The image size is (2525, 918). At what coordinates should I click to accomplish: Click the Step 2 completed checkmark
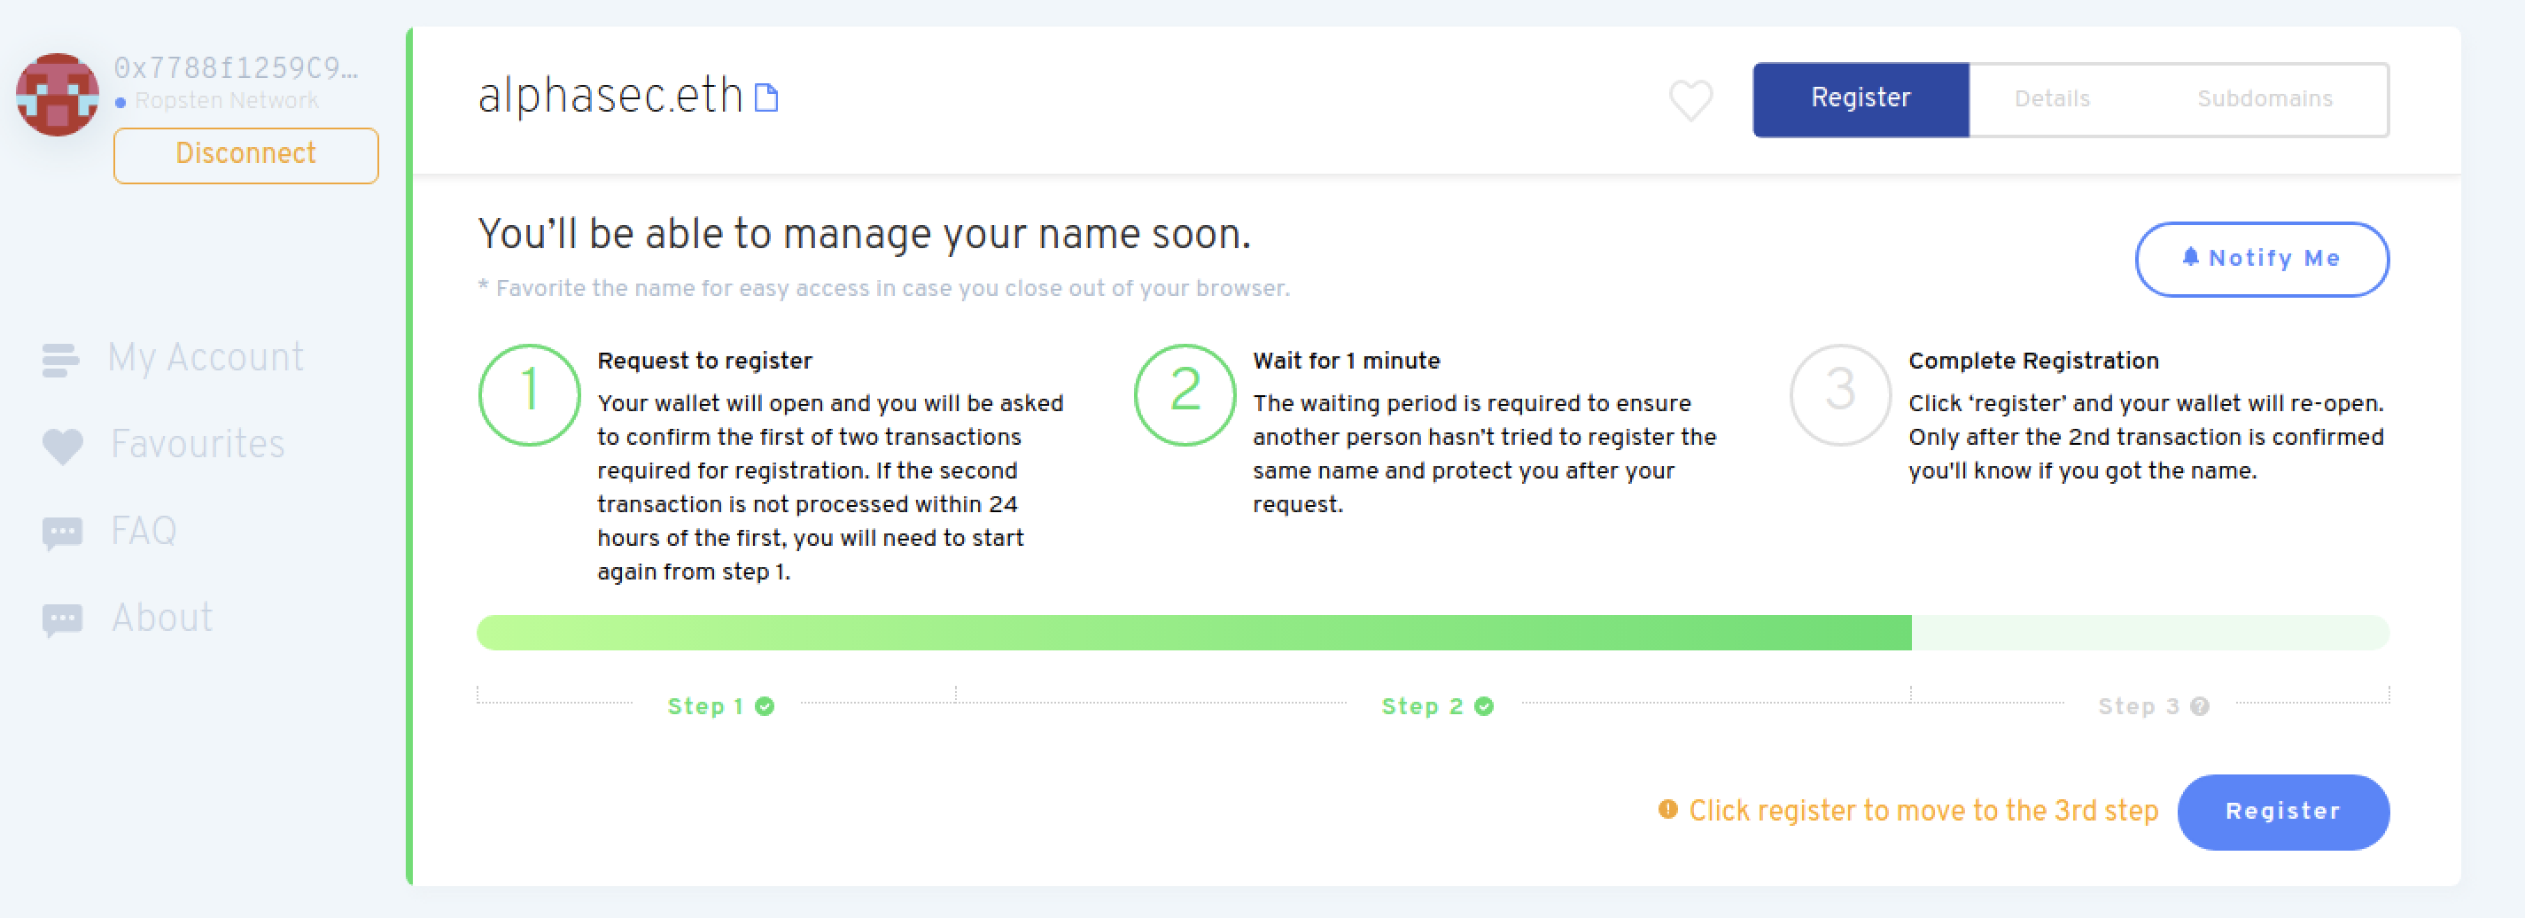click(1483, 705)
